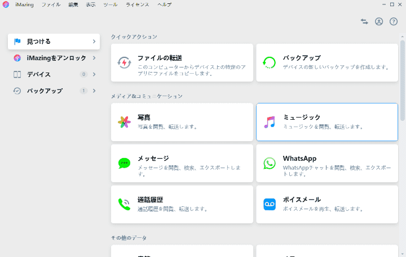Click the vertical scrollbar thumb
This screenshot has width=406, height=257.
click(x=402, y=80)
